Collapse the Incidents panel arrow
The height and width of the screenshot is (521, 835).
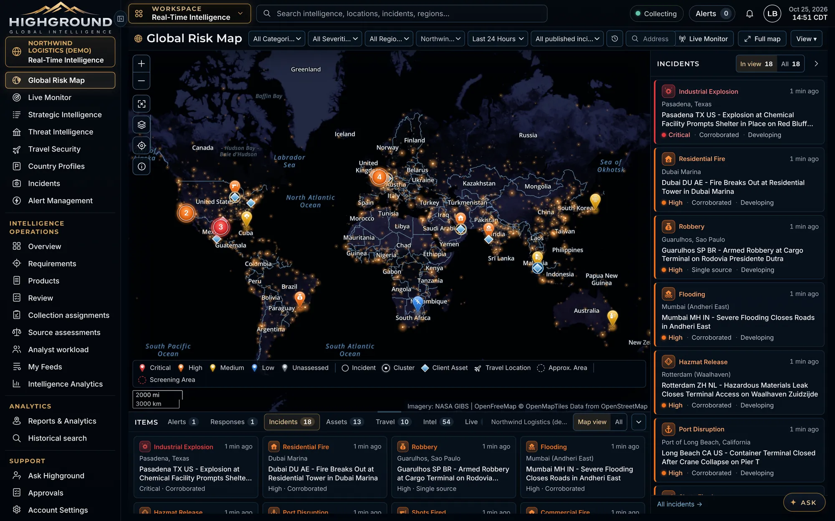coord(816,64)
